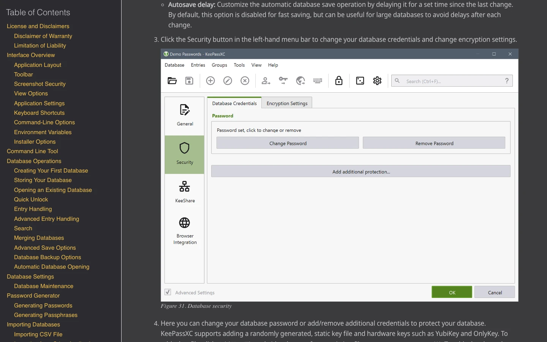Image resolution: width=547 pixels, height=342 pixels.
Task: Open settings via the gear icon
Action: click(x=377, y=81)
